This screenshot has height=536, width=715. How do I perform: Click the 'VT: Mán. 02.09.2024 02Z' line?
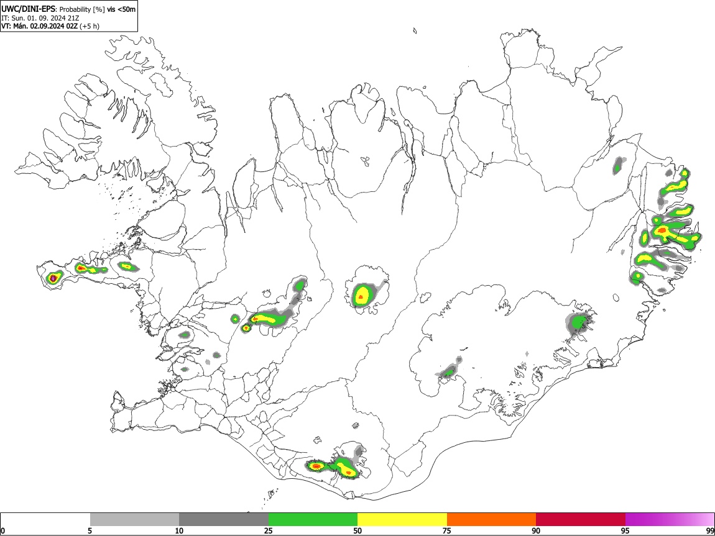40,26
